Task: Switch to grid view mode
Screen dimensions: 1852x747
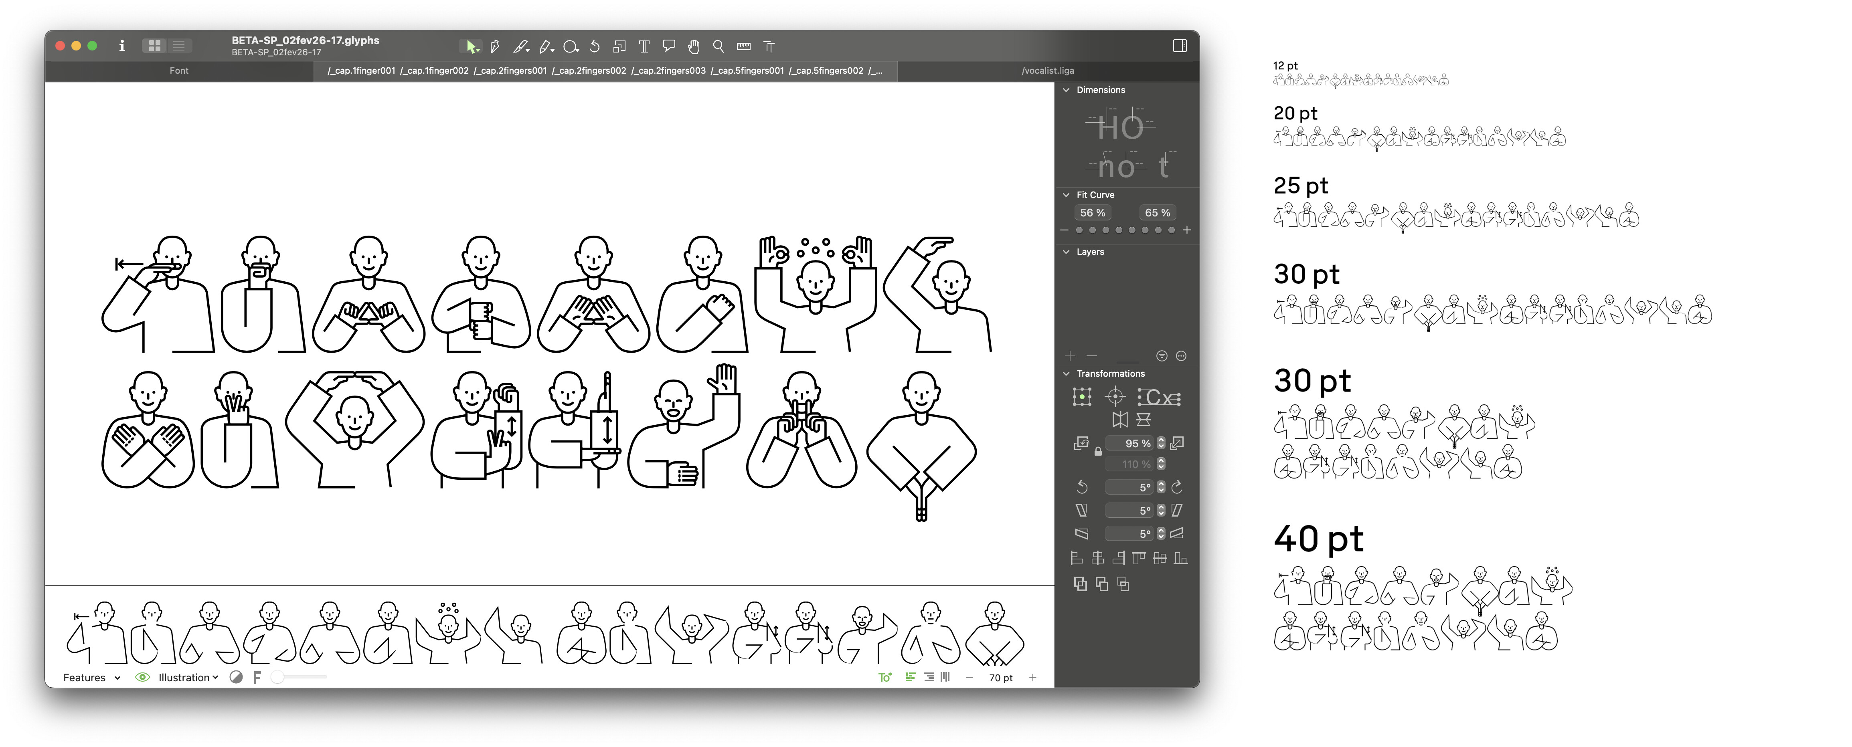Action: (154, 46)
